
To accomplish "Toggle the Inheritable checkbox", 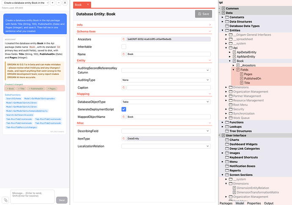I will tap(124, 46).
